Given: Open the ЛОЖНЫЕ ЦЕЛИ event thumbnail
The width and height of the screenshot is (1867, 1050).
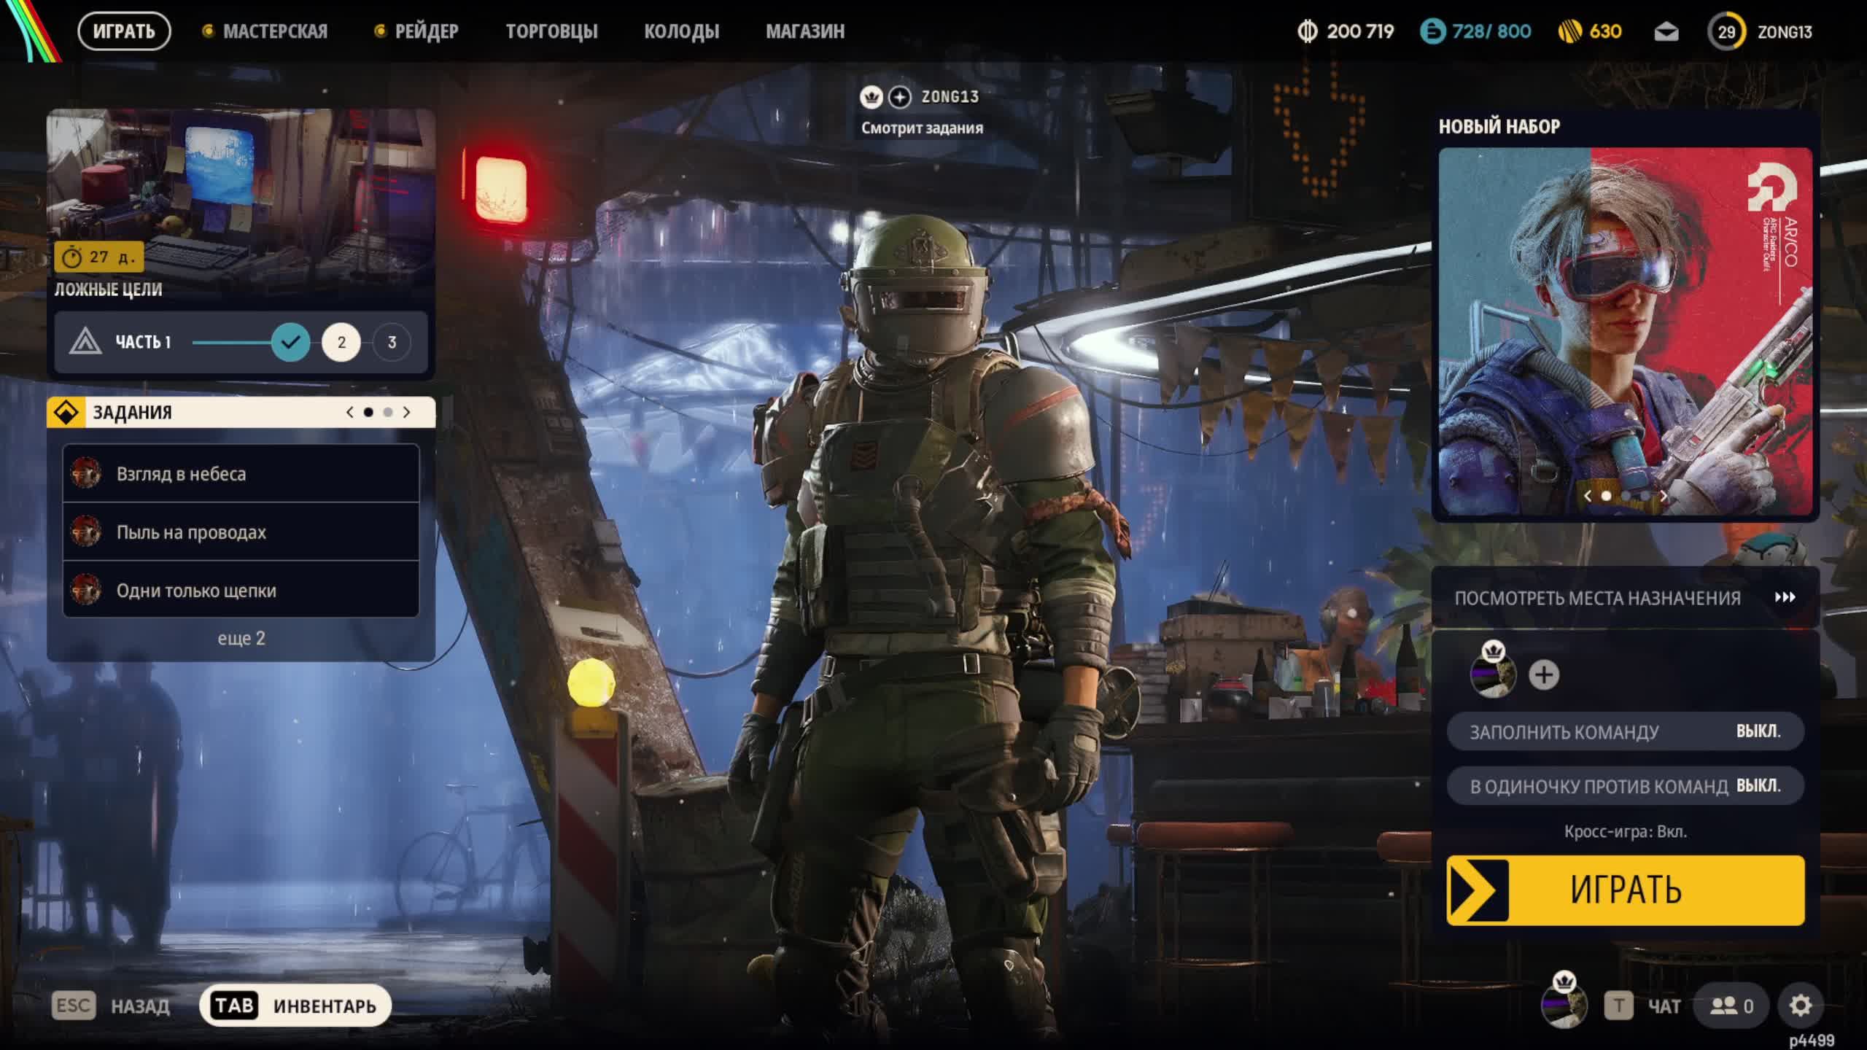Looking at the screenshot, I should click(x=241, y=206).
